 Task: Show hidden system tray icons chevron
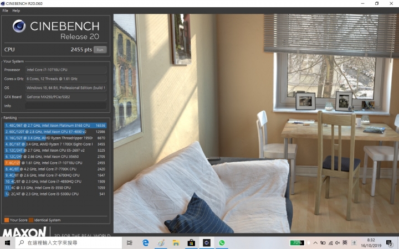pyautogui.click(x=315, y=243)
